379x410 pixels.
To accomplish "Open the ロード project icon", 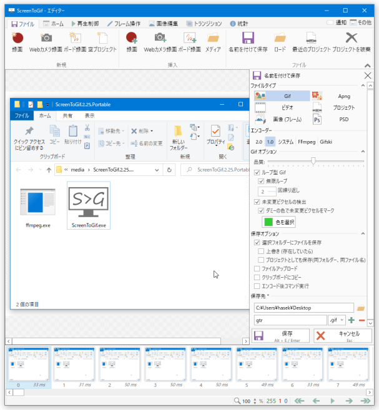I will [x=280, y=42].
